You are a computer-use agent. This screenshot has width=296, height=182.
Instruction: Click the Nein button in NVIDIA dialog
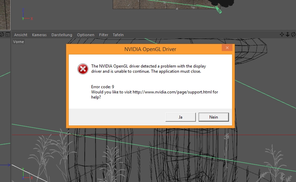214,117
